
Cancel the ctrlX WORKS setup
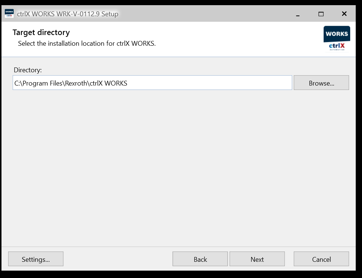(x=321, y=259)
